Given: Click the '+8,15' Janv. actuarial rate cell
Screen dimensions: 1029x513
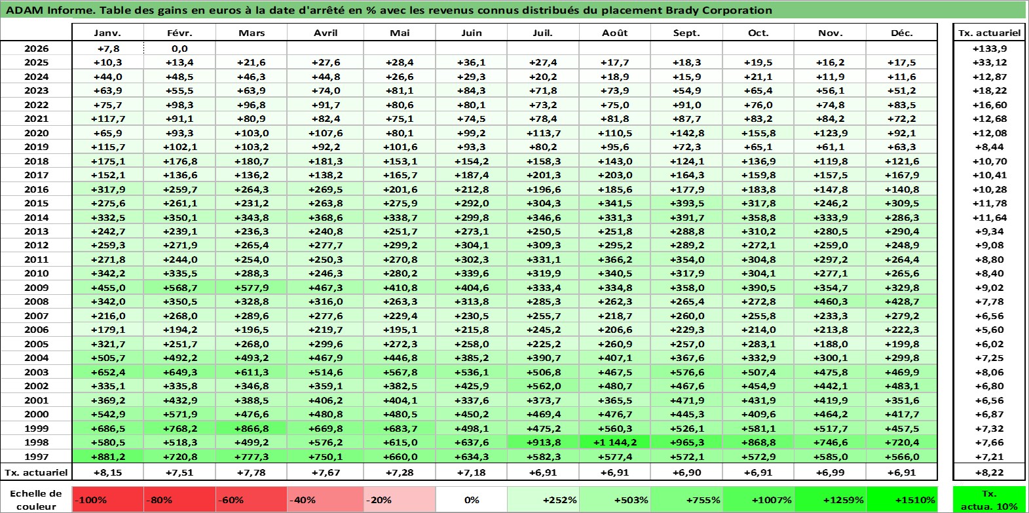Looking at the screenshot, I should [107, 472].
